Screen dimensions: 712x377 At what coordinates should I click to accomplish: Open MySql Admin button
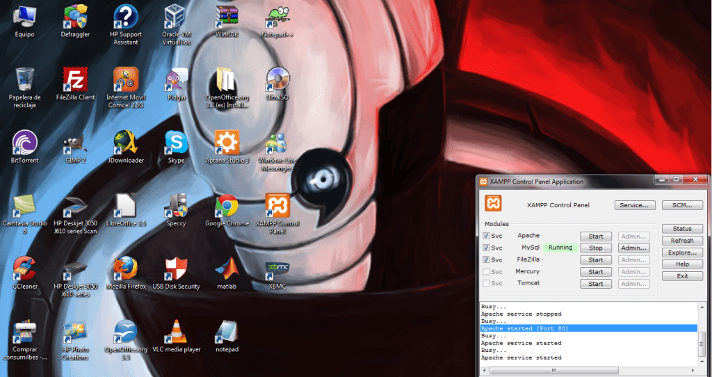[633, 248]
